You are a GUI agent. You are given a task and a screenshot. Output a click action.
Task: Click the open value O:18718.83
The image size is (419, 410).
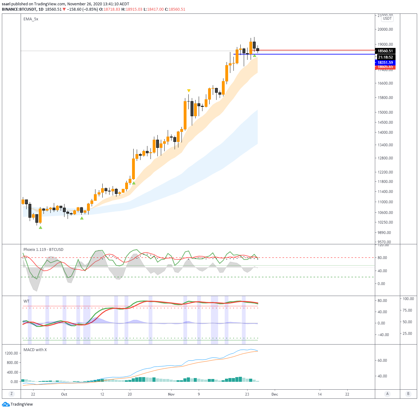(x=110, y=9)
